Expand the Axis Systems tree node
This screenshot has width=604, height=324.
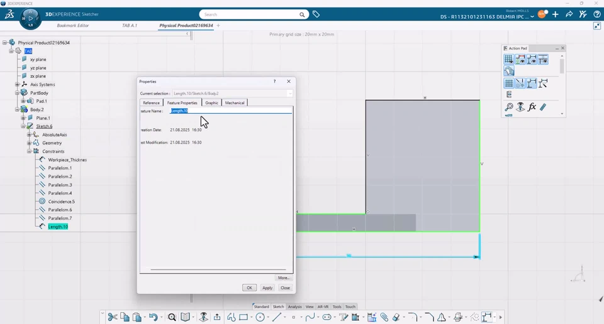click(18, 84)
